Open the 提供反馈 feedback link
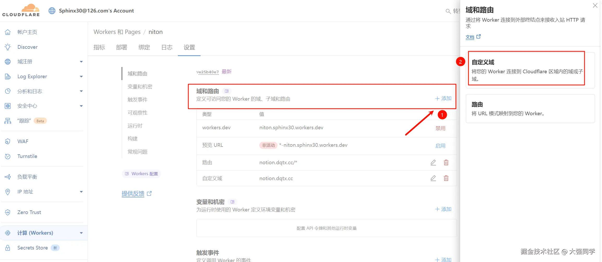The width and height of the screenshot is (602, 262). 137,194
